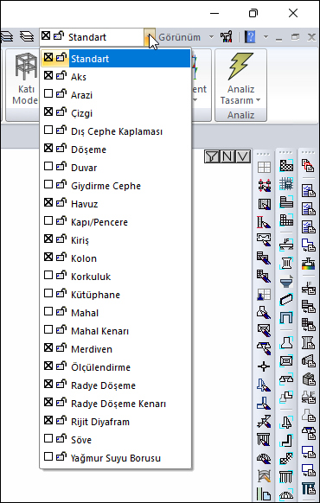Select the checkered stair-shaped icon

click(x=286, y=459)
